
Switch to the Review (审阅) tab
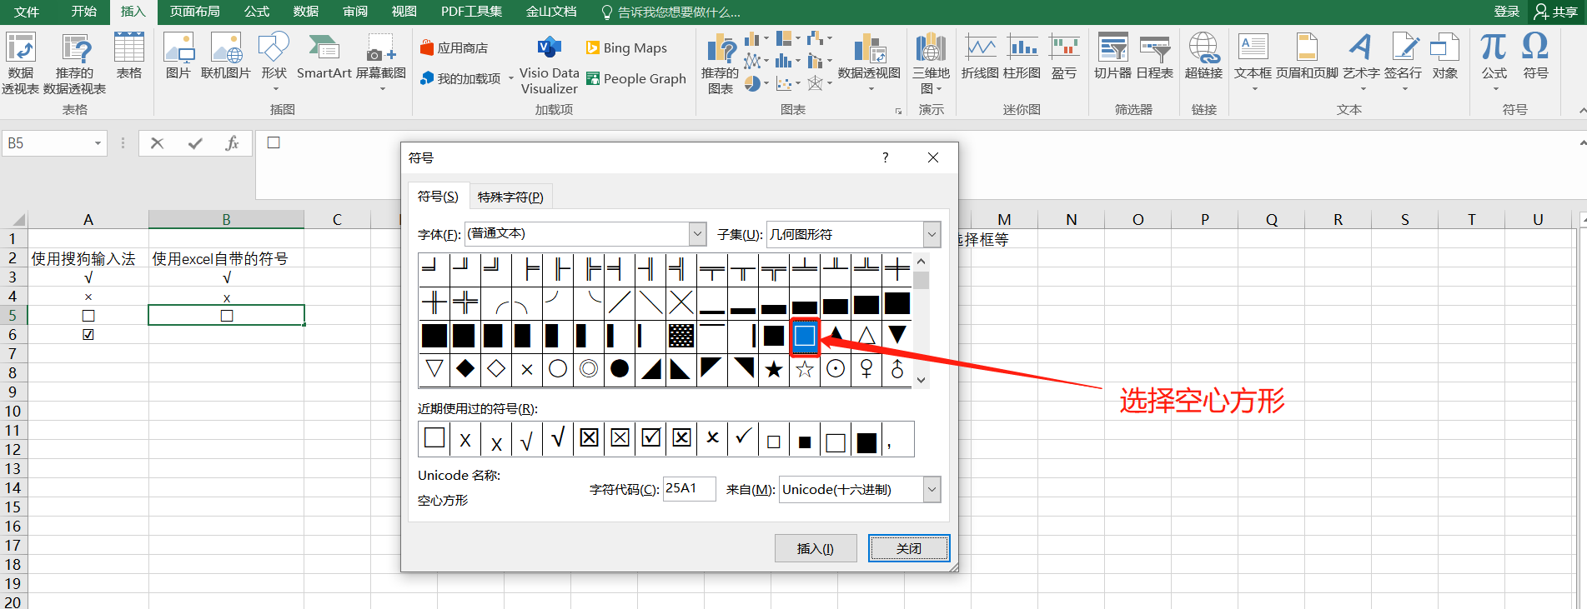click(x=355, y=12)
